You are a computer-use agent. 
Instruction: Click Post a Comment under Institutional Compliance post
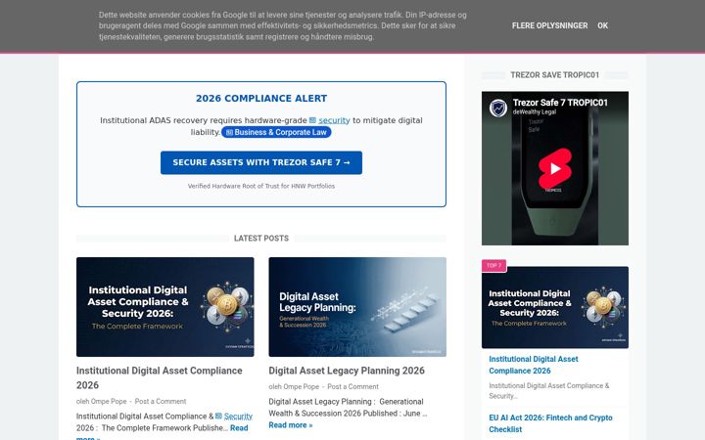coord(161,402)
